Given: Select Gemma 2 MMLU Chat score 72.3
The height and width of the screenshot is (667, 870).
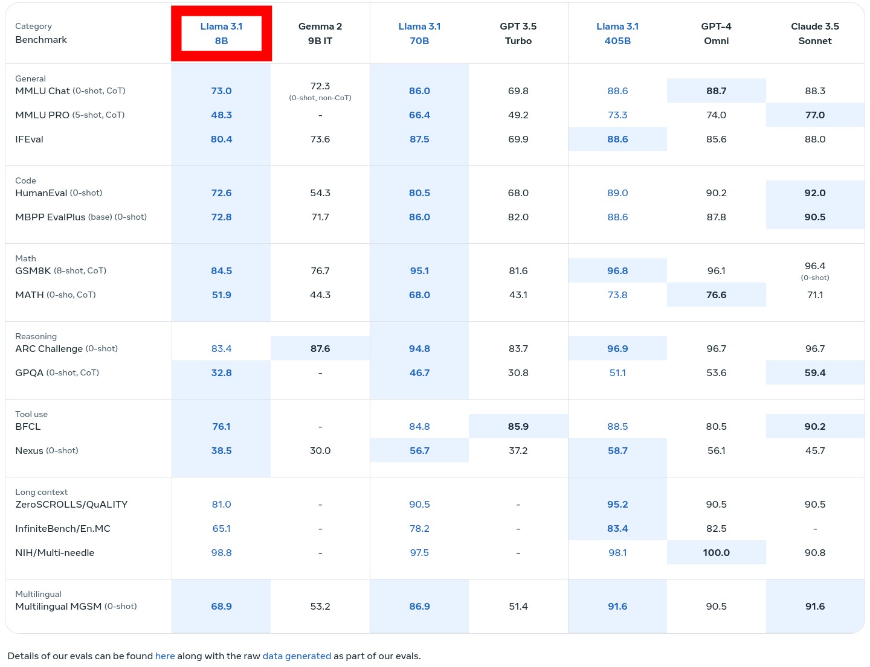Looking at the screenshot, I should click(x=320, y=86).
